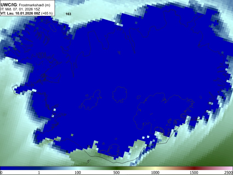The image size is (233, 175).
Task: Click the map value '37' near the south coast
Action: pos(89,146)
